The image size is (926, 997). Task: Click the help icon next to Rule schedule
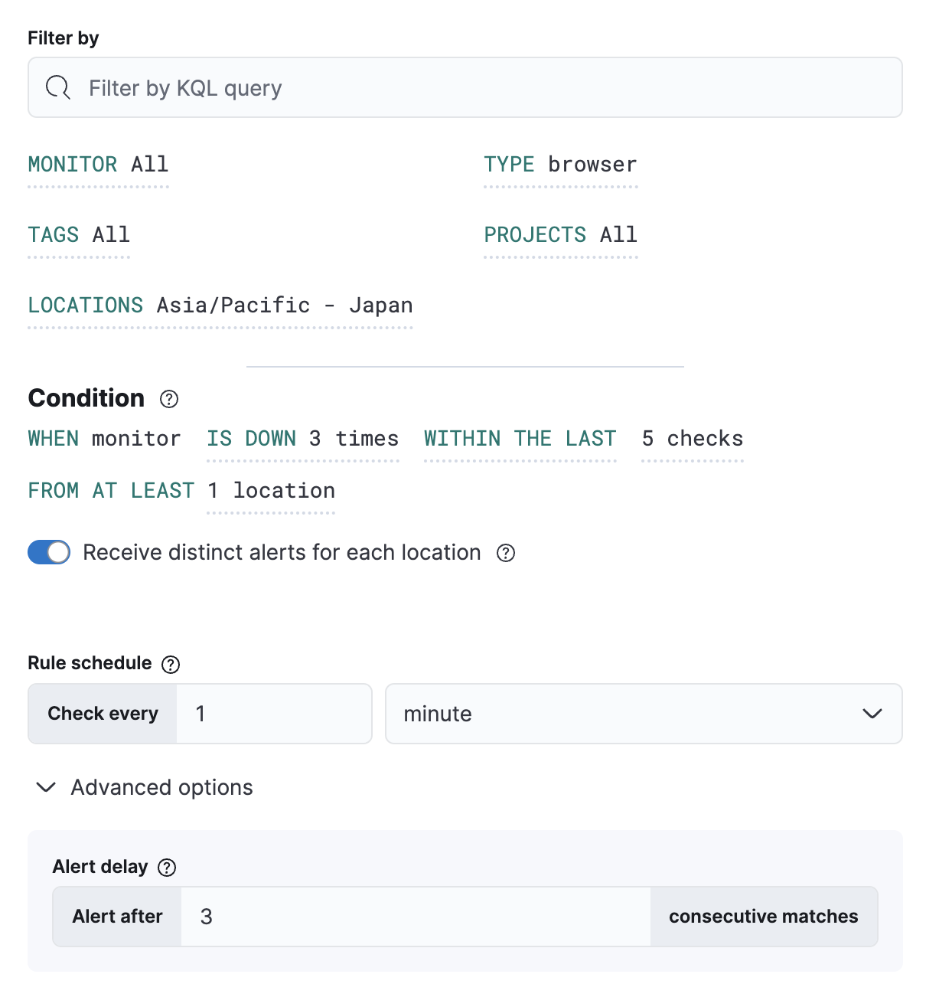171,664
